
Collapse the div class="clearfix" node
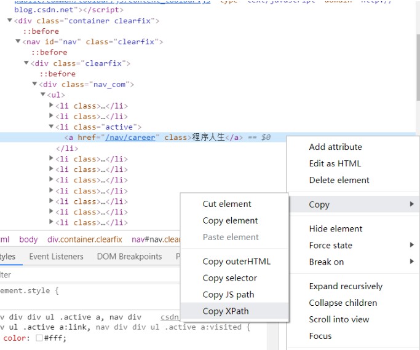[x=26, y=63]
